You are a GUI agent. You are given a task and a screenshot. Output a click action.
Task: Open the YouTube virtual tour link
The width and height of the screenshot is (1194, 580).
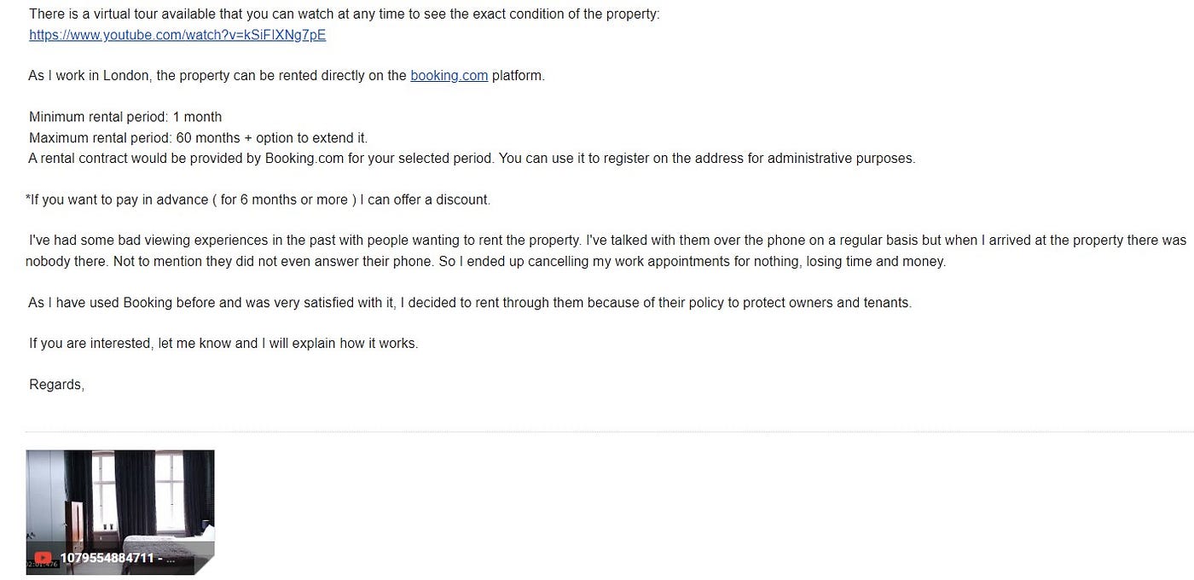pos(177,35)
